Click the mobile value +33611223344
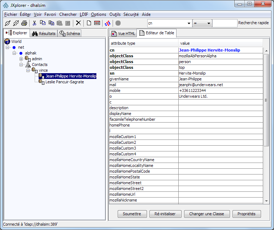The height and width of the screenshot is (230, 274). coord(221,90)
